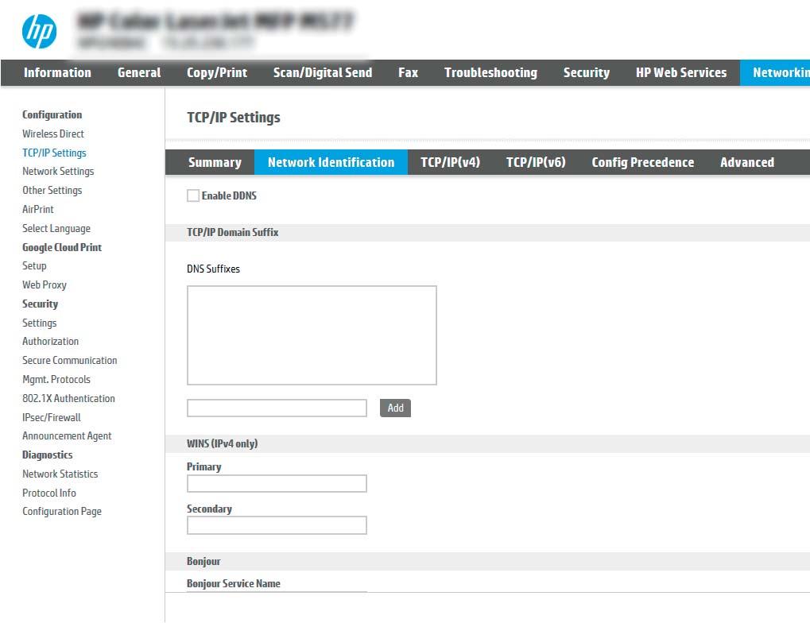Go to the Copy/Print tab

(217, 73)
